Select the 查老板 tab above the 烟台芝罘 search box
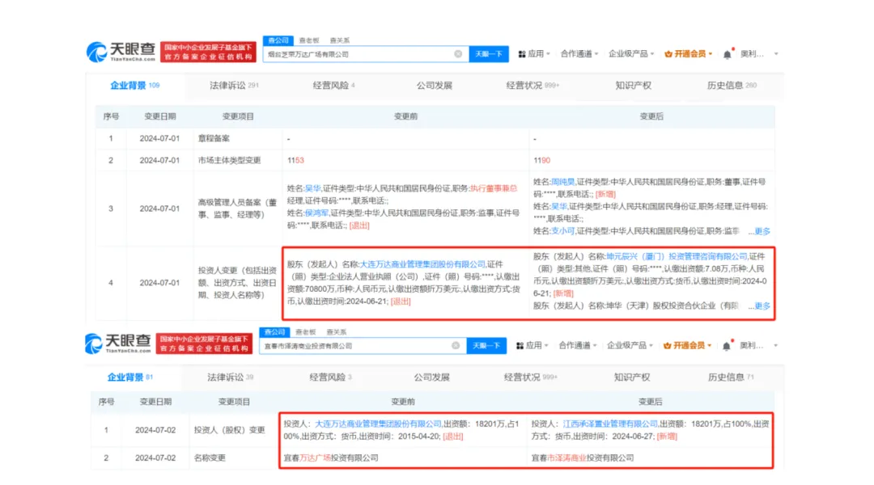Image resolution: width=874 pixels, height=485 pixels. 309,40
